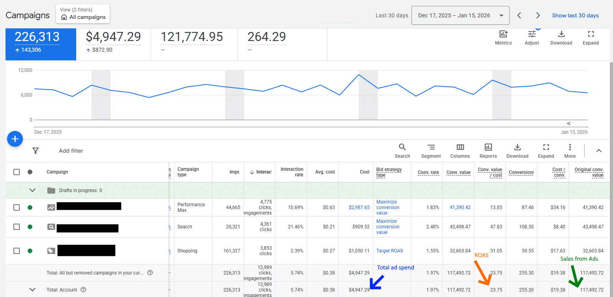613x297 pixels.
Task: Click the chart resize handle
Action: 568,123
